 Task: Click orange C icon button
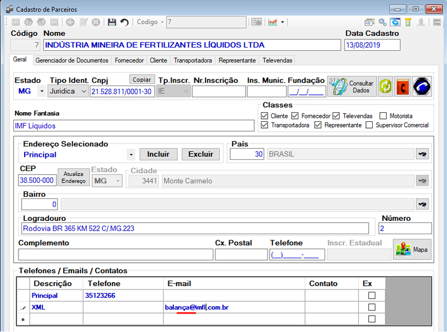click(x=402, y=86)
